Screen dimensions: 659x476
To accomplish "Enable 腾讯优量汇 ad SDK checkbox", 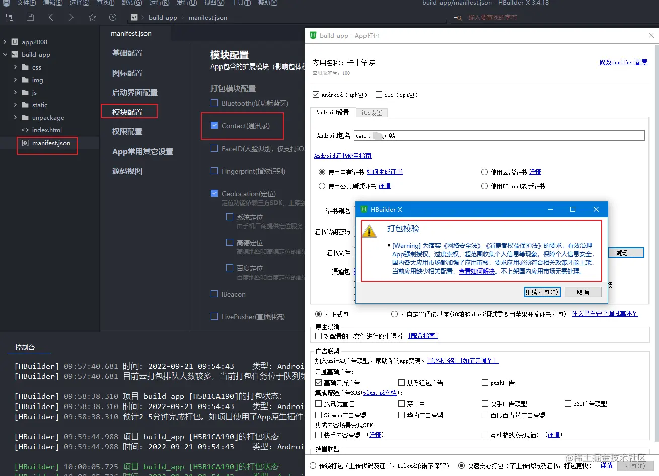I will point(318,403).
